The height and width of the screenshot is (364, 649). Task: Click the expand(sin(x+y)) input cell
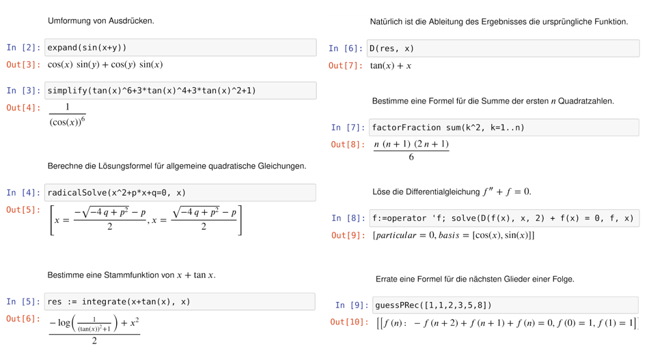pyautogui.click(x=180, y=48)
